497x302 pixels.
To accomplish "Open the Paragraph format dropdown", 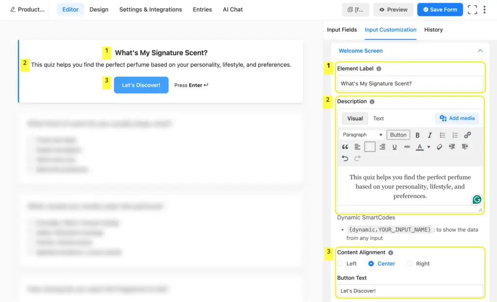I will (362, 135).
